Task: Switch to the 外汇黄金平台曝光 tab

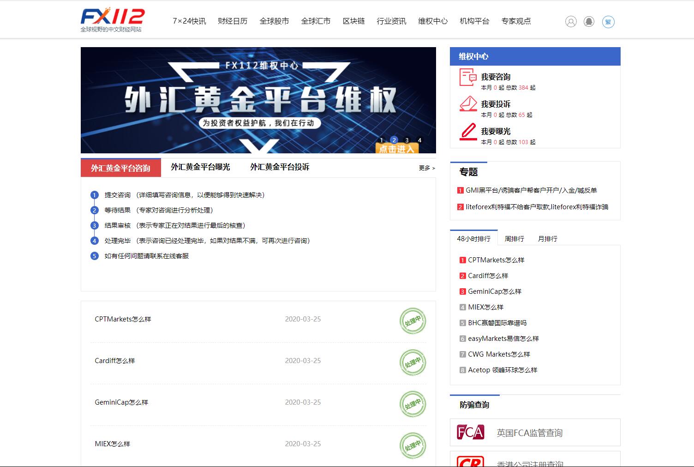Action: (200, 167)
